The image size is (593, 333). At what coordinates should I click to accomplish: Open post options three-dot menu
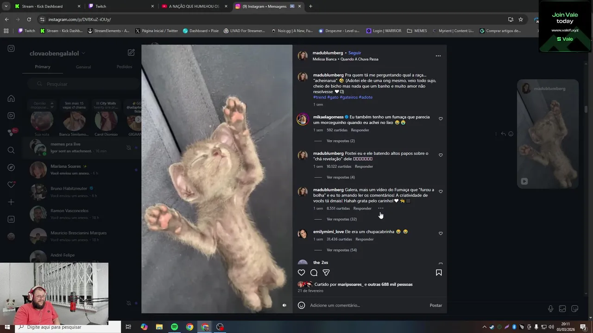(438, 56)
